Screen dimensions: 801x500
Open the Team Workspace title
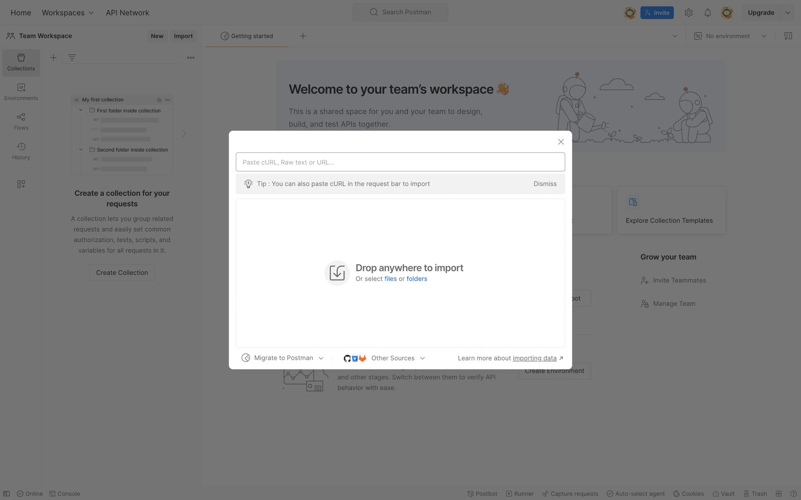tap(45, 36)
